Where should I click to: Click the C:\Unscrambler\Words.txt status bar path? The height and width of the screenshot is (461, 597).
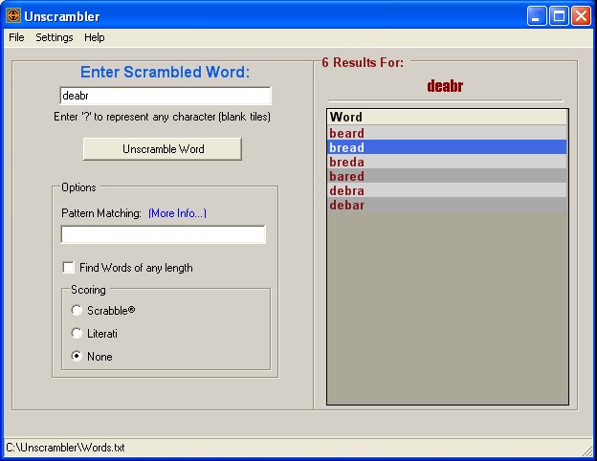[65, 448]
